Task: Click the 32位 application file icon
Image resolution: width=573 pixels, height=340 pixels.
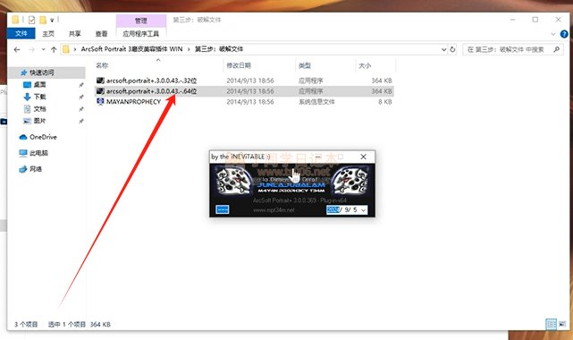Action: point(100,81)
